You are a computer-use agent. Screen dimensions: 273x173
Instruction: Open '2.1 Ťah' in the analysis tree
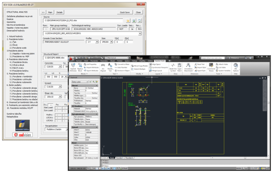[13, 42]
